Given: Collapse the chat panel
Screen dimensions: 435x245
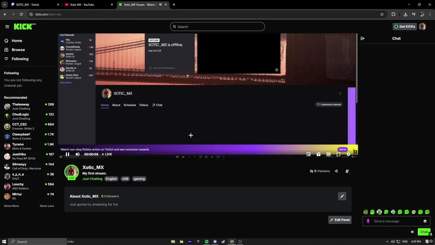Looking at the screenshot, I should (x=362, y=38).
